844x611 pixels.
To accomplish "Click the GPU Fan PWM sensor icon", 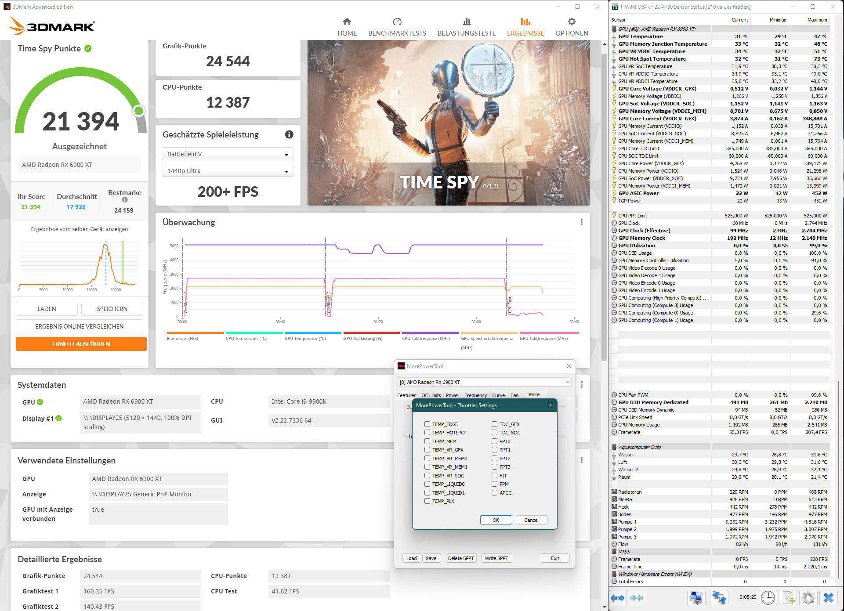I will [614, 395].
